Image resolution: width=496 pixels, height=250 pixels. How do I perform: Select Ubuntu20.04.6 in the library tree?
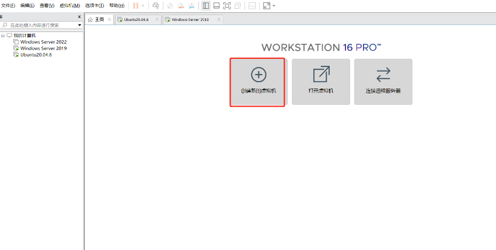(x=36, y=55)
